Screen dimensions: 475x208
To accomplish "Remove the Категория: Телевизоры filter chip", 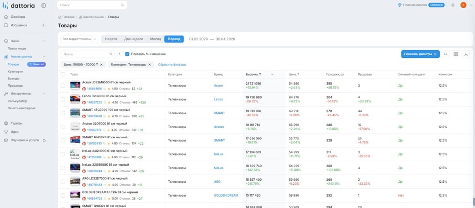I will coord(150,64).
